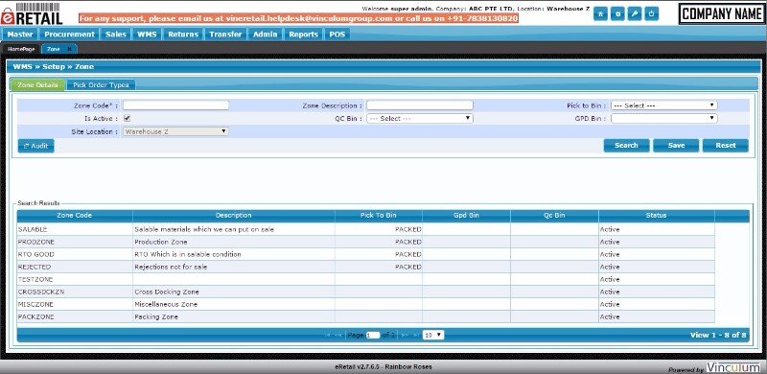The width and height of the screenshot is (767, 374).
Task: Expand the QC Bin dropdown
Action: 420,119
